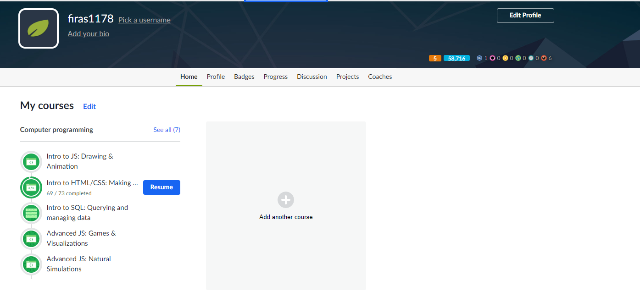This screenshot has height=297, width=640.
Task: Click See all (7) programming courses
Action: [x=167, y=130]
